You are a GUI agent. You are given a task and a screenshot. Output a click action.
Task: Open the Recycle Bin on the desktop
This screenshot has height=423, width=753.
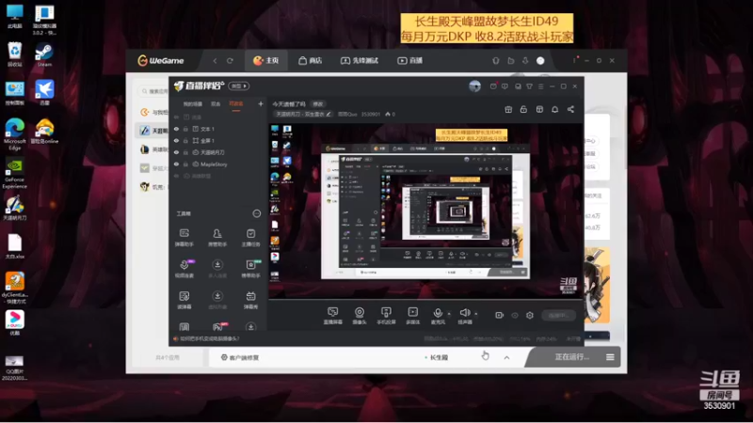(x=15, y=55)
